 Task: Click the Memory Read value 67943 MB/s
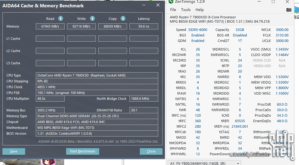click(50, 26)
